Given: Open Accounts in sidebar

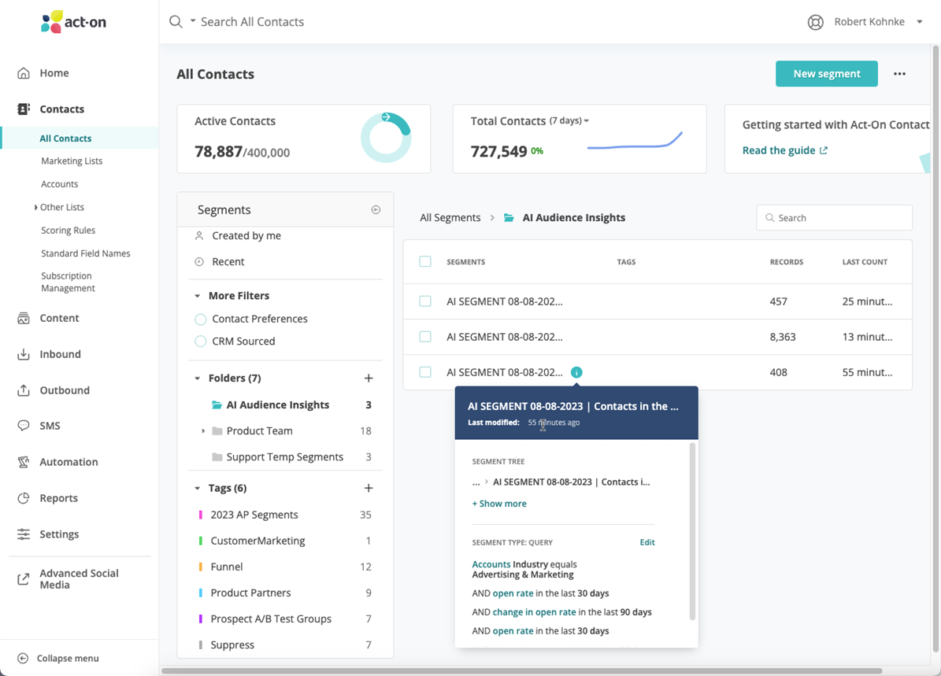Looking at the screenshot, I should tap(59, 184).
